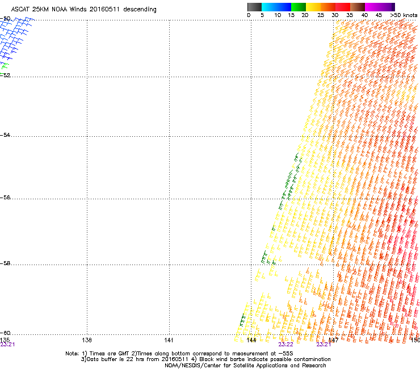Click the gray 0-5 knots color segment
The height and width of the screenshot is (369, 420).
254,7
